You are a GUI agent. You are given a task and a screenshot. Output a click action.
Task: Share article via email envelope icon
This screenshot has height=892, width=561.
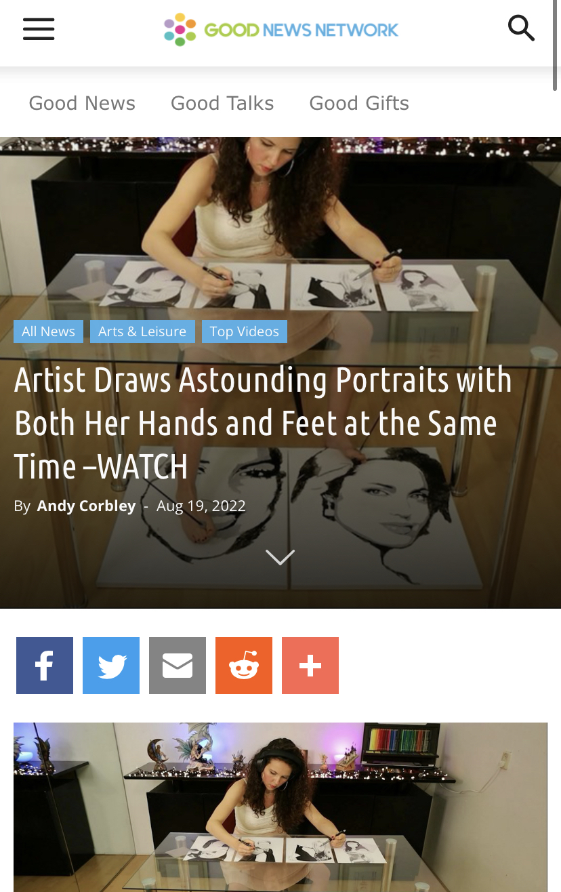pos(178,666)
